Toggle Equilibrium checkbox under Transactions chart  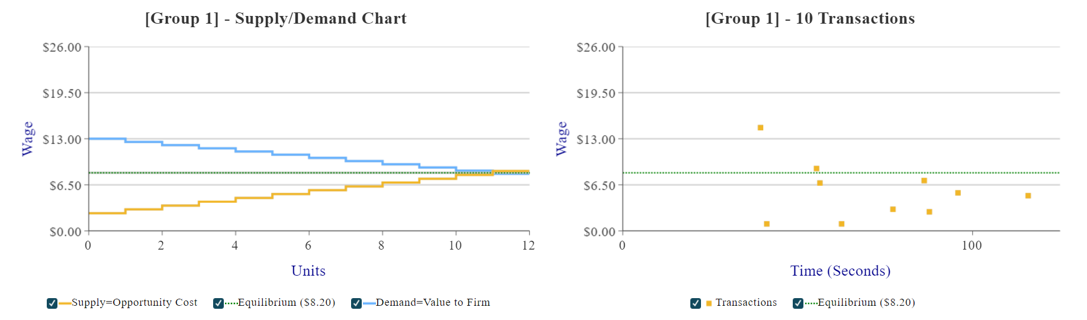point(798,303)
